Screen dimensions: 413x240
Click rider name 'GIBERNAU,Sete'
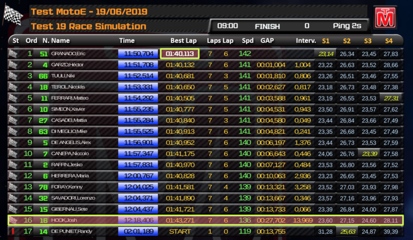pyautogui.click(x=69, y=209)
